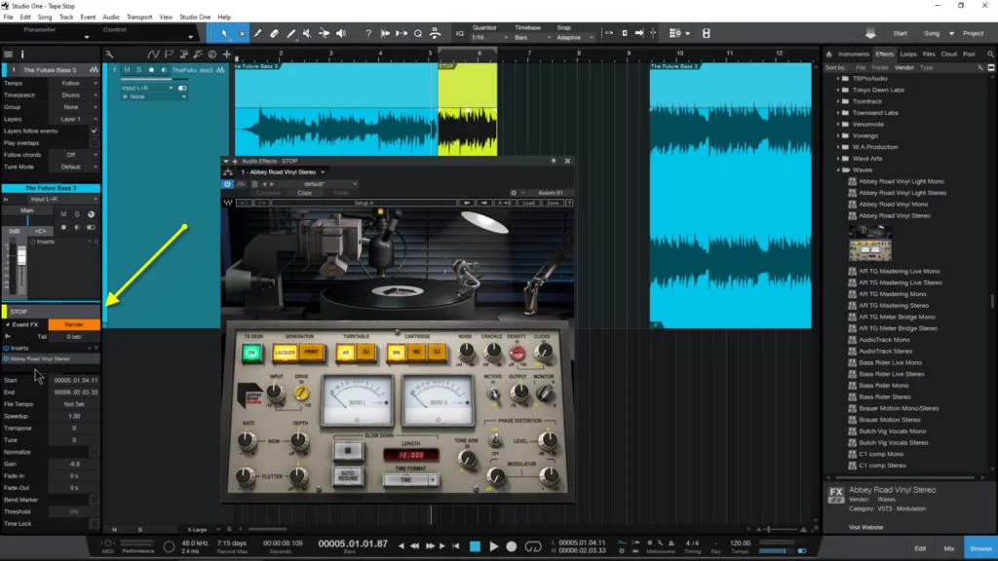Expand the Voxengo vendor folder
The image size is (998, 561).
[838, 135]
